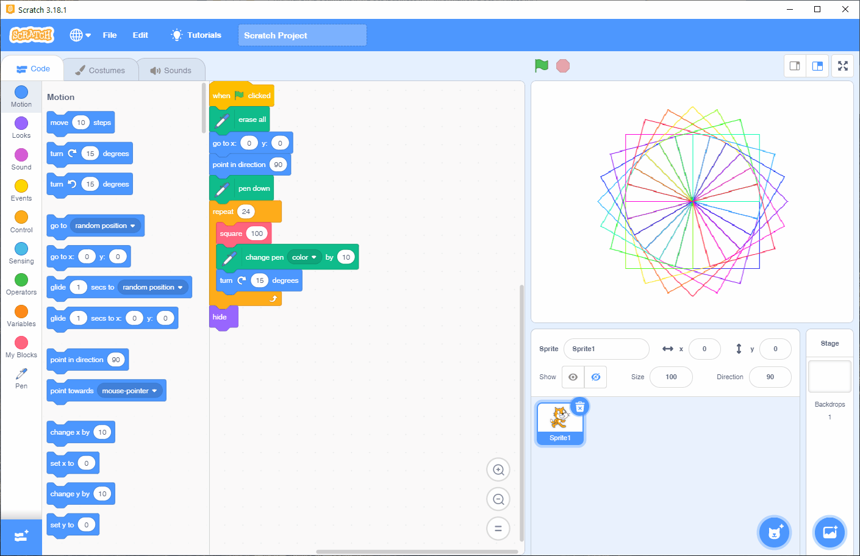Delete Sprite1 using the trash icon
860x556 pixels.
[x=580, y=407]
